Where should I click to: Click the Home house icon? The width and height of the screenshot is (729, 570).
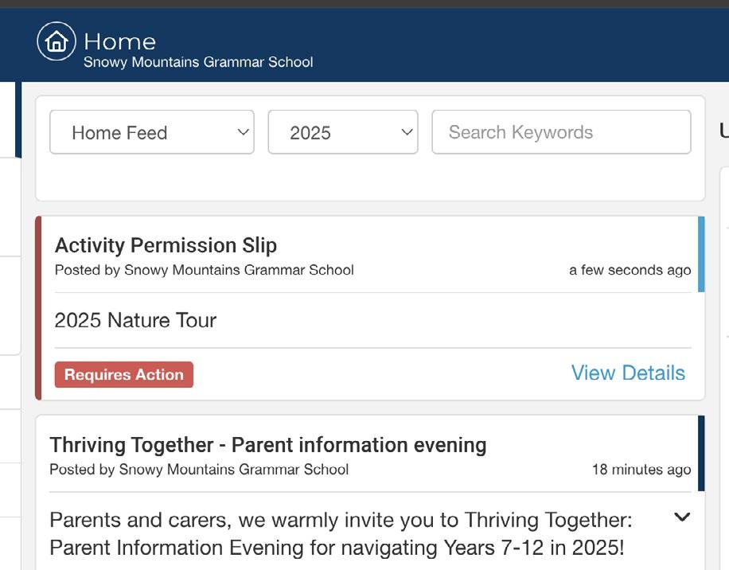tap(57, 41)
